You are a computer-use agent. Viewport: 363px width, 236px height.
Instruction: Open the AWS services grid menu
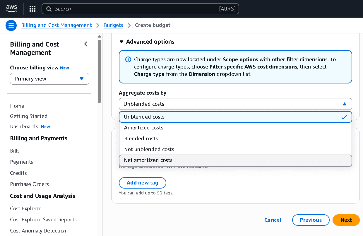click(32, 9)
